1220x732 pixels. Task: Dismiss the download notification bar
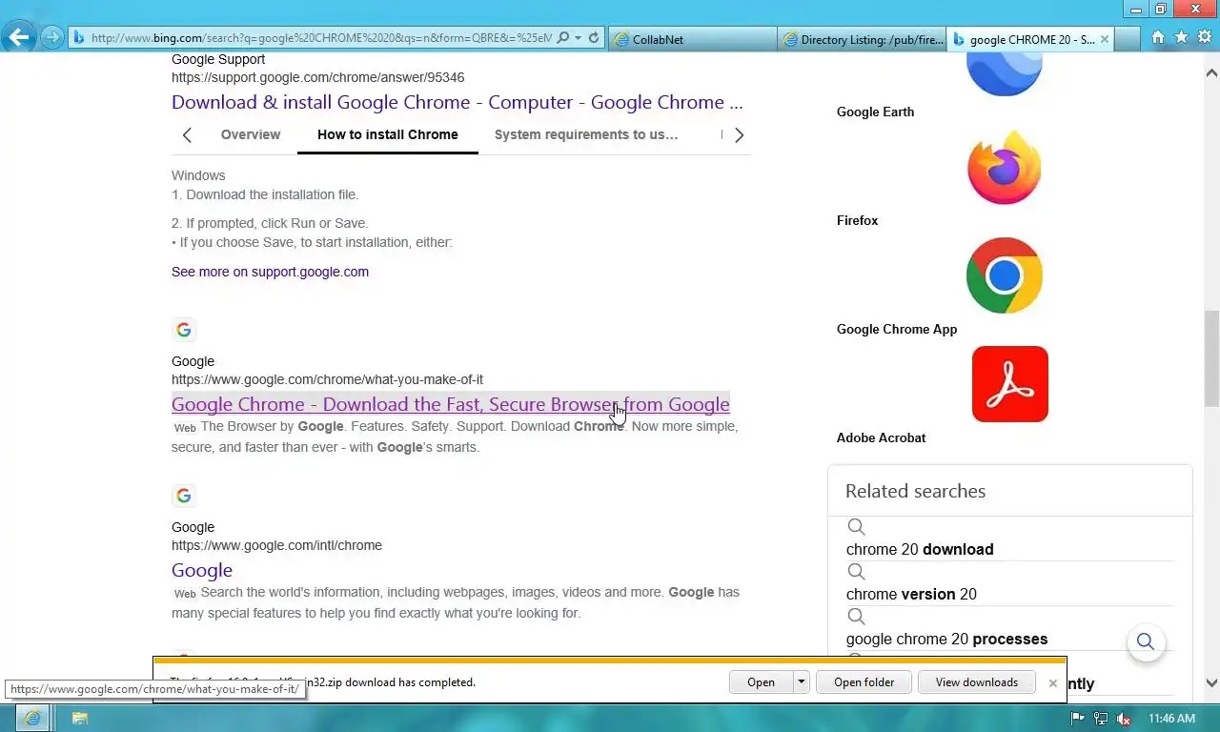[1052, 683]
